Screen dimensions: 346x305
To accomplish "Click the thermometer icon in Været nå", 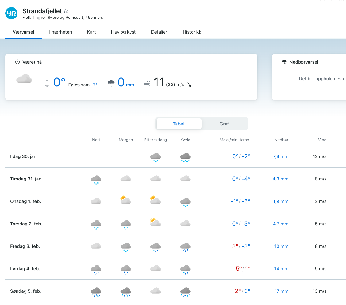I will point(47,84).
